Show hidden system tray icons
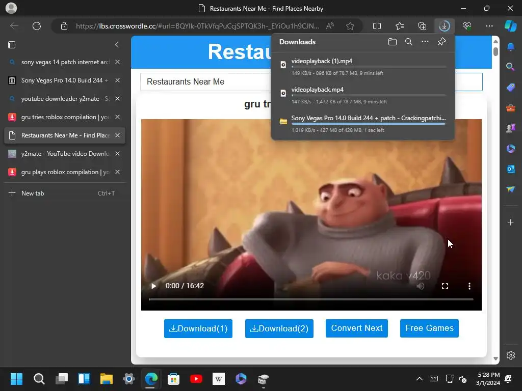The width and height of the screenshot is (522, 391). click(x=420, y=379)
